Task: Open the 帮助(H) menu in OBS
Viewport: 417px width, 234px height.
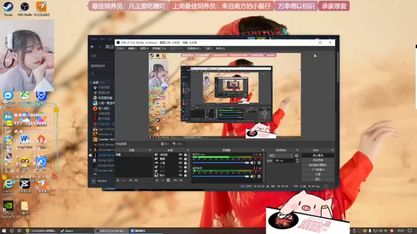Action: pos(220,48)
